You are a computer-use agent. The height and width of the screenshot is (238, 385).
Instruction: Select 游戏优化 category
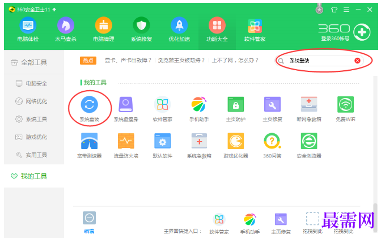tap(31, 137)
